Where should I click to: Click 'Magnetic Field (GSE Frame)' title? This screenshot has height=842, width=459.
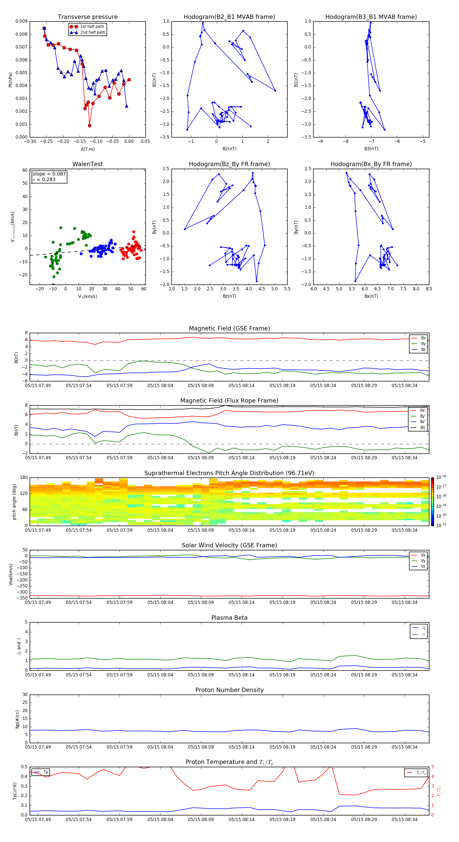click(229, 328)
